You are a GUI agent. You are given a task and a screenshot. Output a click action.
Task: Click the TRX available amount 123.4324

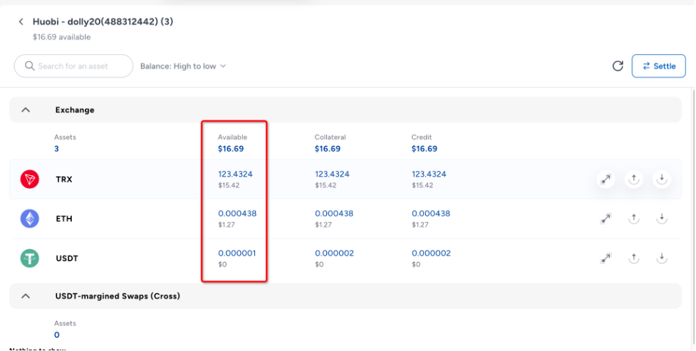tap(235, 174)
